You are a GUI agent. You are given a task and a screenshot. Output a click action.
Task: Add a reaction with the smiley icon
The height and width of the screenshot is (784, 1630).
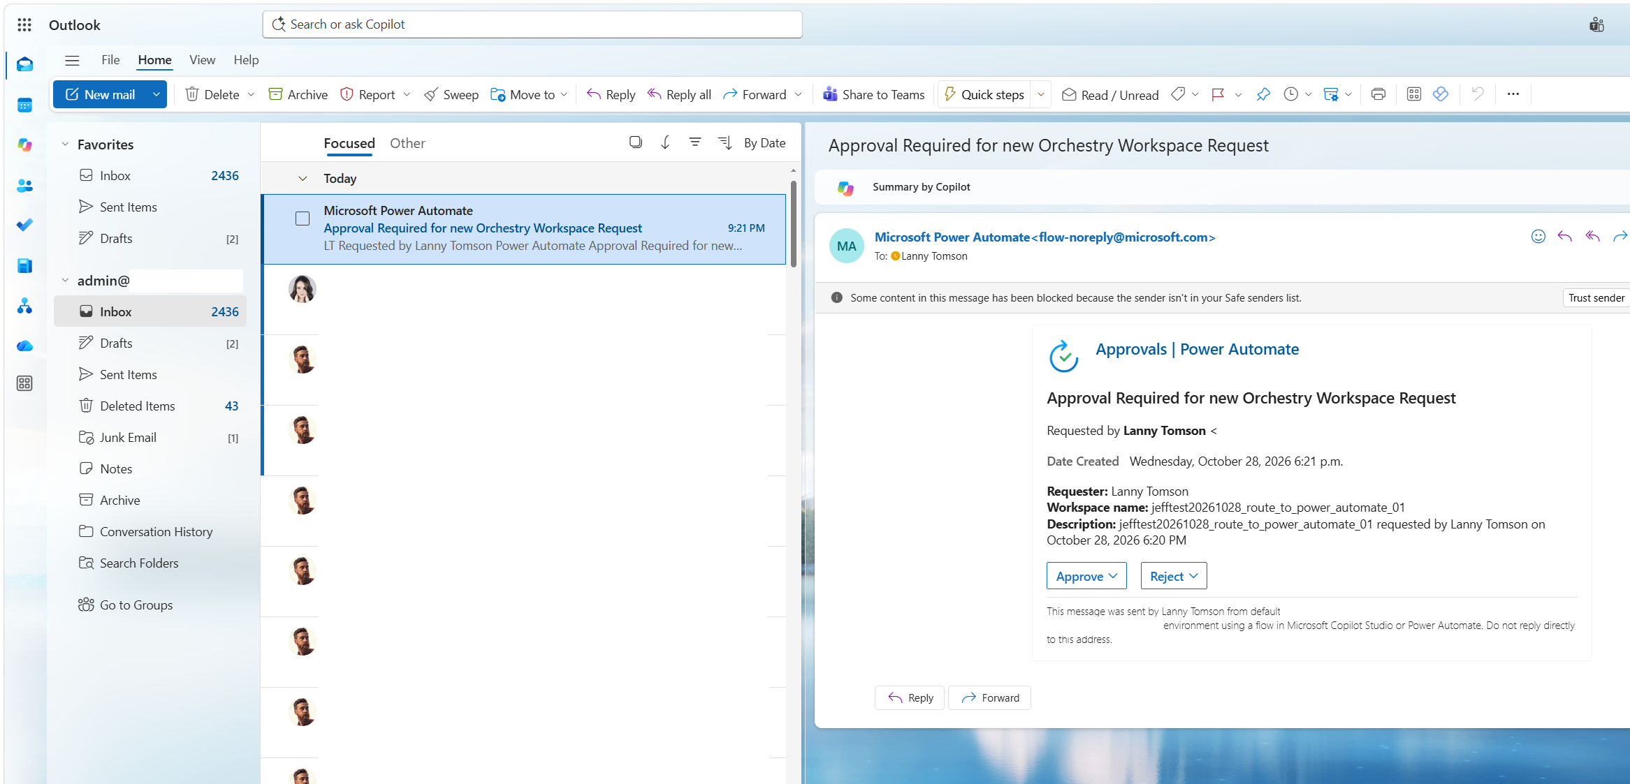click(1538, 237)
